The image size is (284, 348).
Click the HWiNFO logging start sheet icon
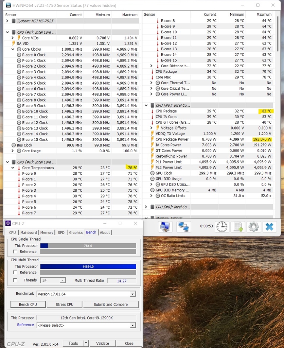click(238, 227)
